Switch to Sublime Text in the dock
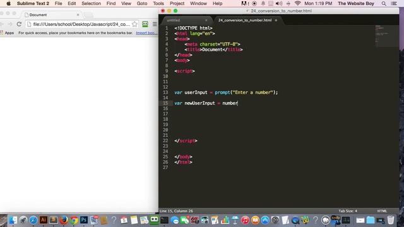404x227 pixels. point(54,220)
